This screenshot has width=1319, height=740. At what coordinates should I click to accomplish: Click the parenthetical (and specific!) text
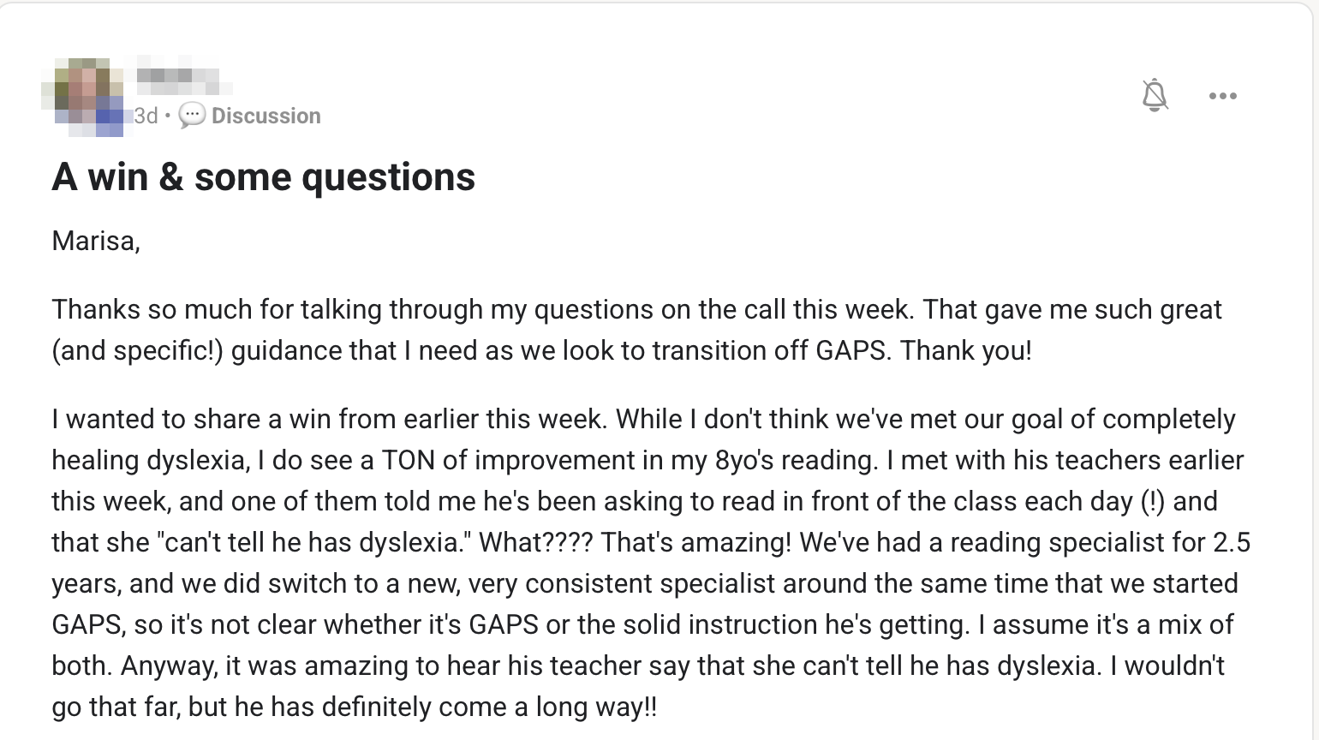(137, 350)
